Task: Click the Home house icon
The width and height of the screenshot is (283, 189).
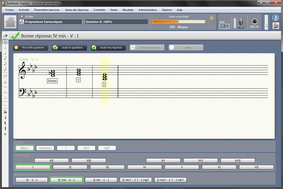Action: pos(10,22)
